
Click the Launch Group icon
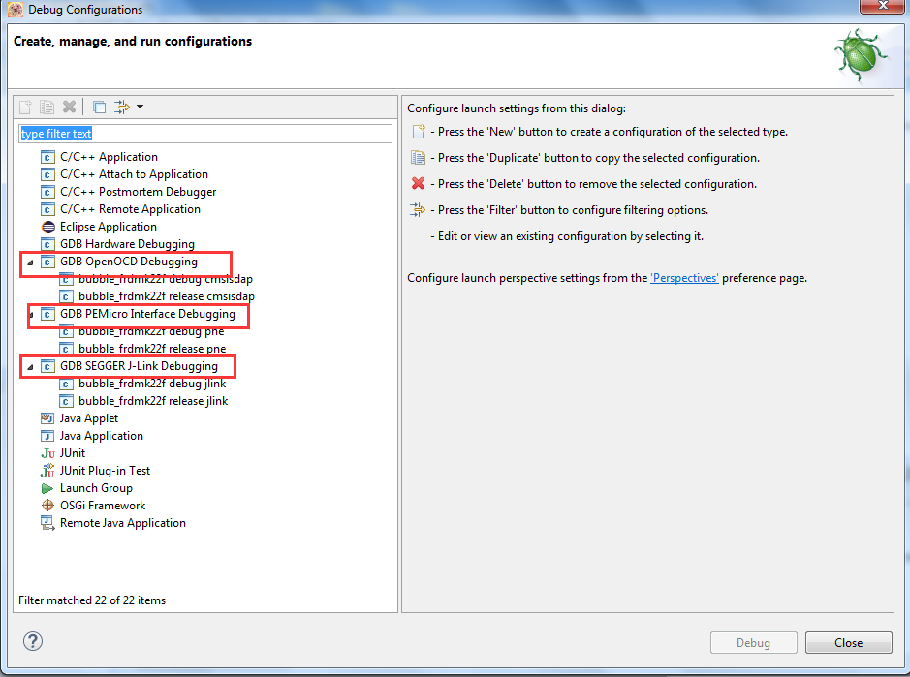(x=47, y=488)
